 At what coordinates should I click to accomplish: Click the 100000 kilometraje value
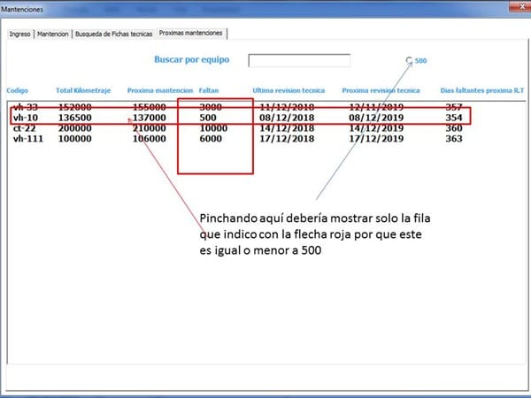pos(75,139)
